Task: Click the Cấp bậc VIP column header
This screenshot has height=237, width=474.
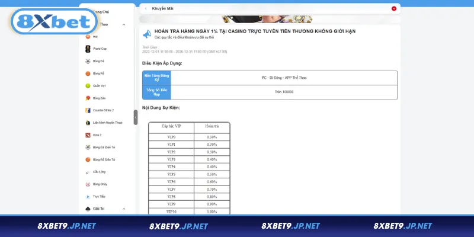Action: 171,127
